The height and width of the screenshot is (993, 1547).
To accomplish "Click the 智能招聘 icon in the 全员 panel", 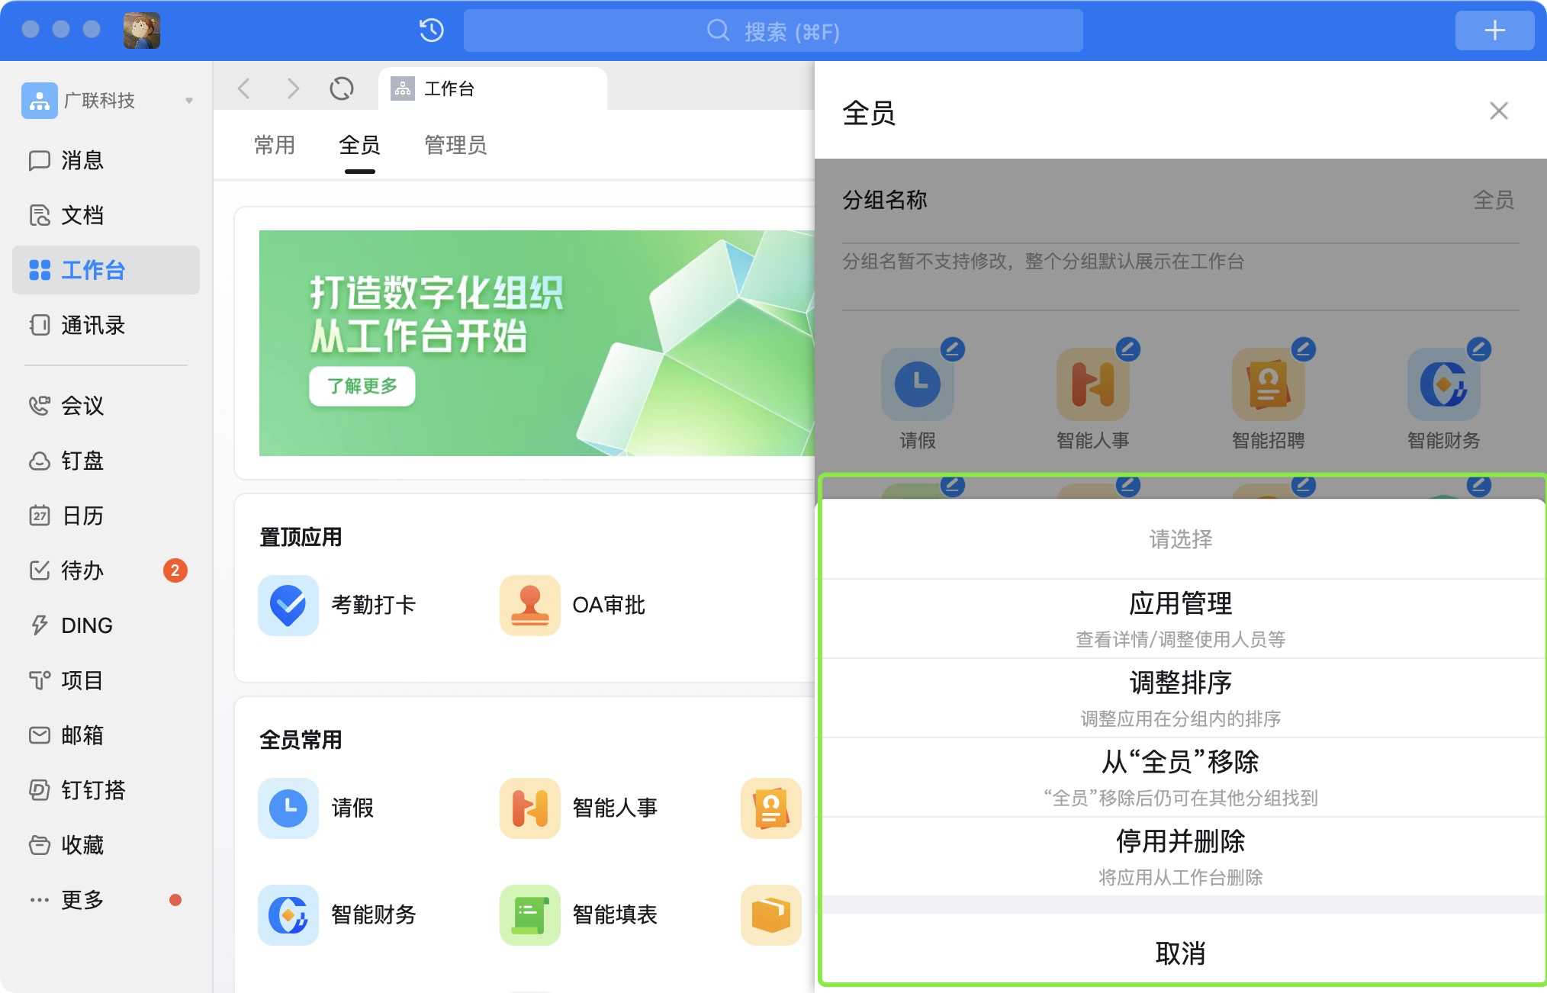I will (1269, 384).
